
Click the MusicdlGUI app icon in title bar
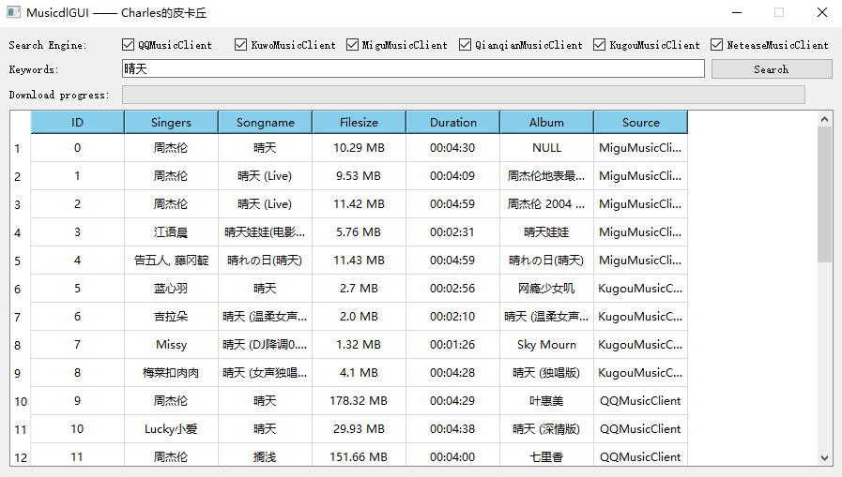point(13,12)
